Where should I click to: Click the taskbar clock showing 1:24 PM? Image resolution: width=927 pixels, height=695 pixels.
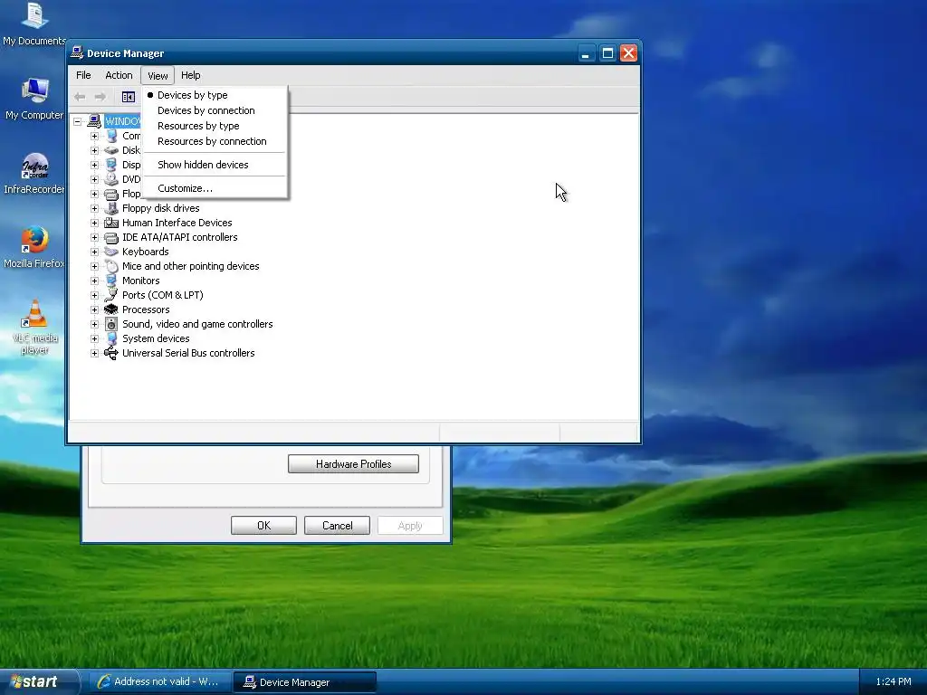(894, 682)
